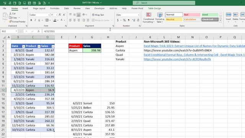This screenshot has height=138, width=245.
Task: Click the Decrease Decimal icon
Action: pyautogui.click(x=138, y=20)
